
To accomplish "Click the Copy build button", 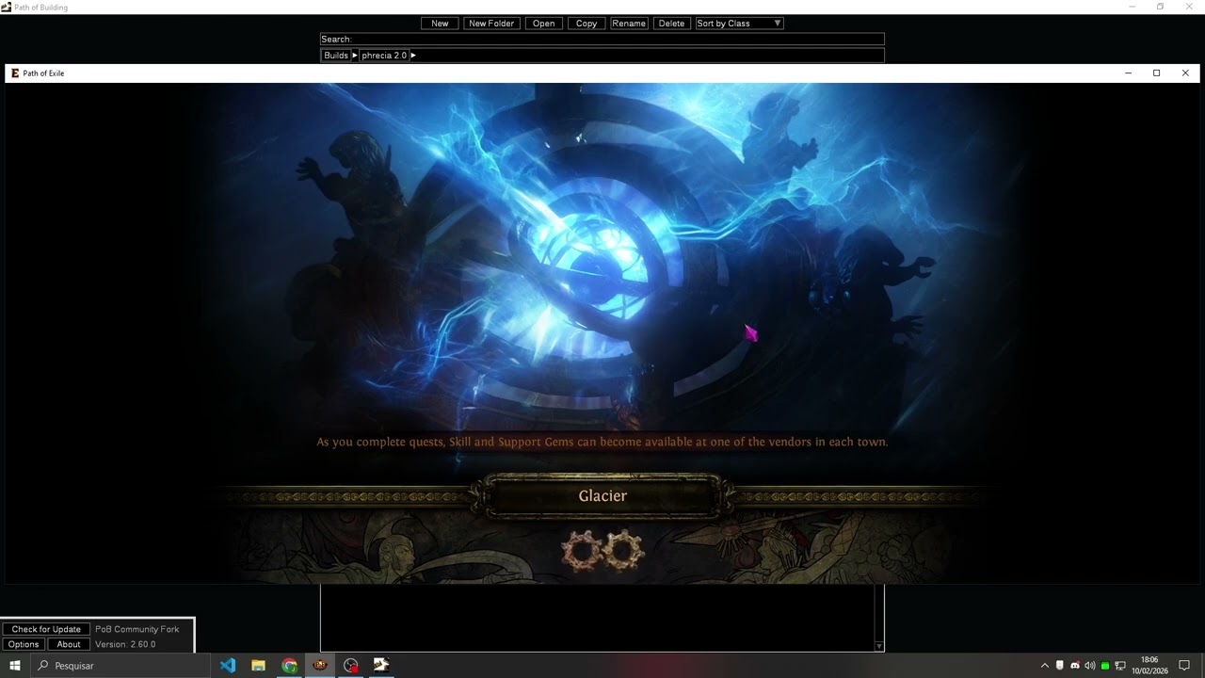I will [x=586, y=24].
